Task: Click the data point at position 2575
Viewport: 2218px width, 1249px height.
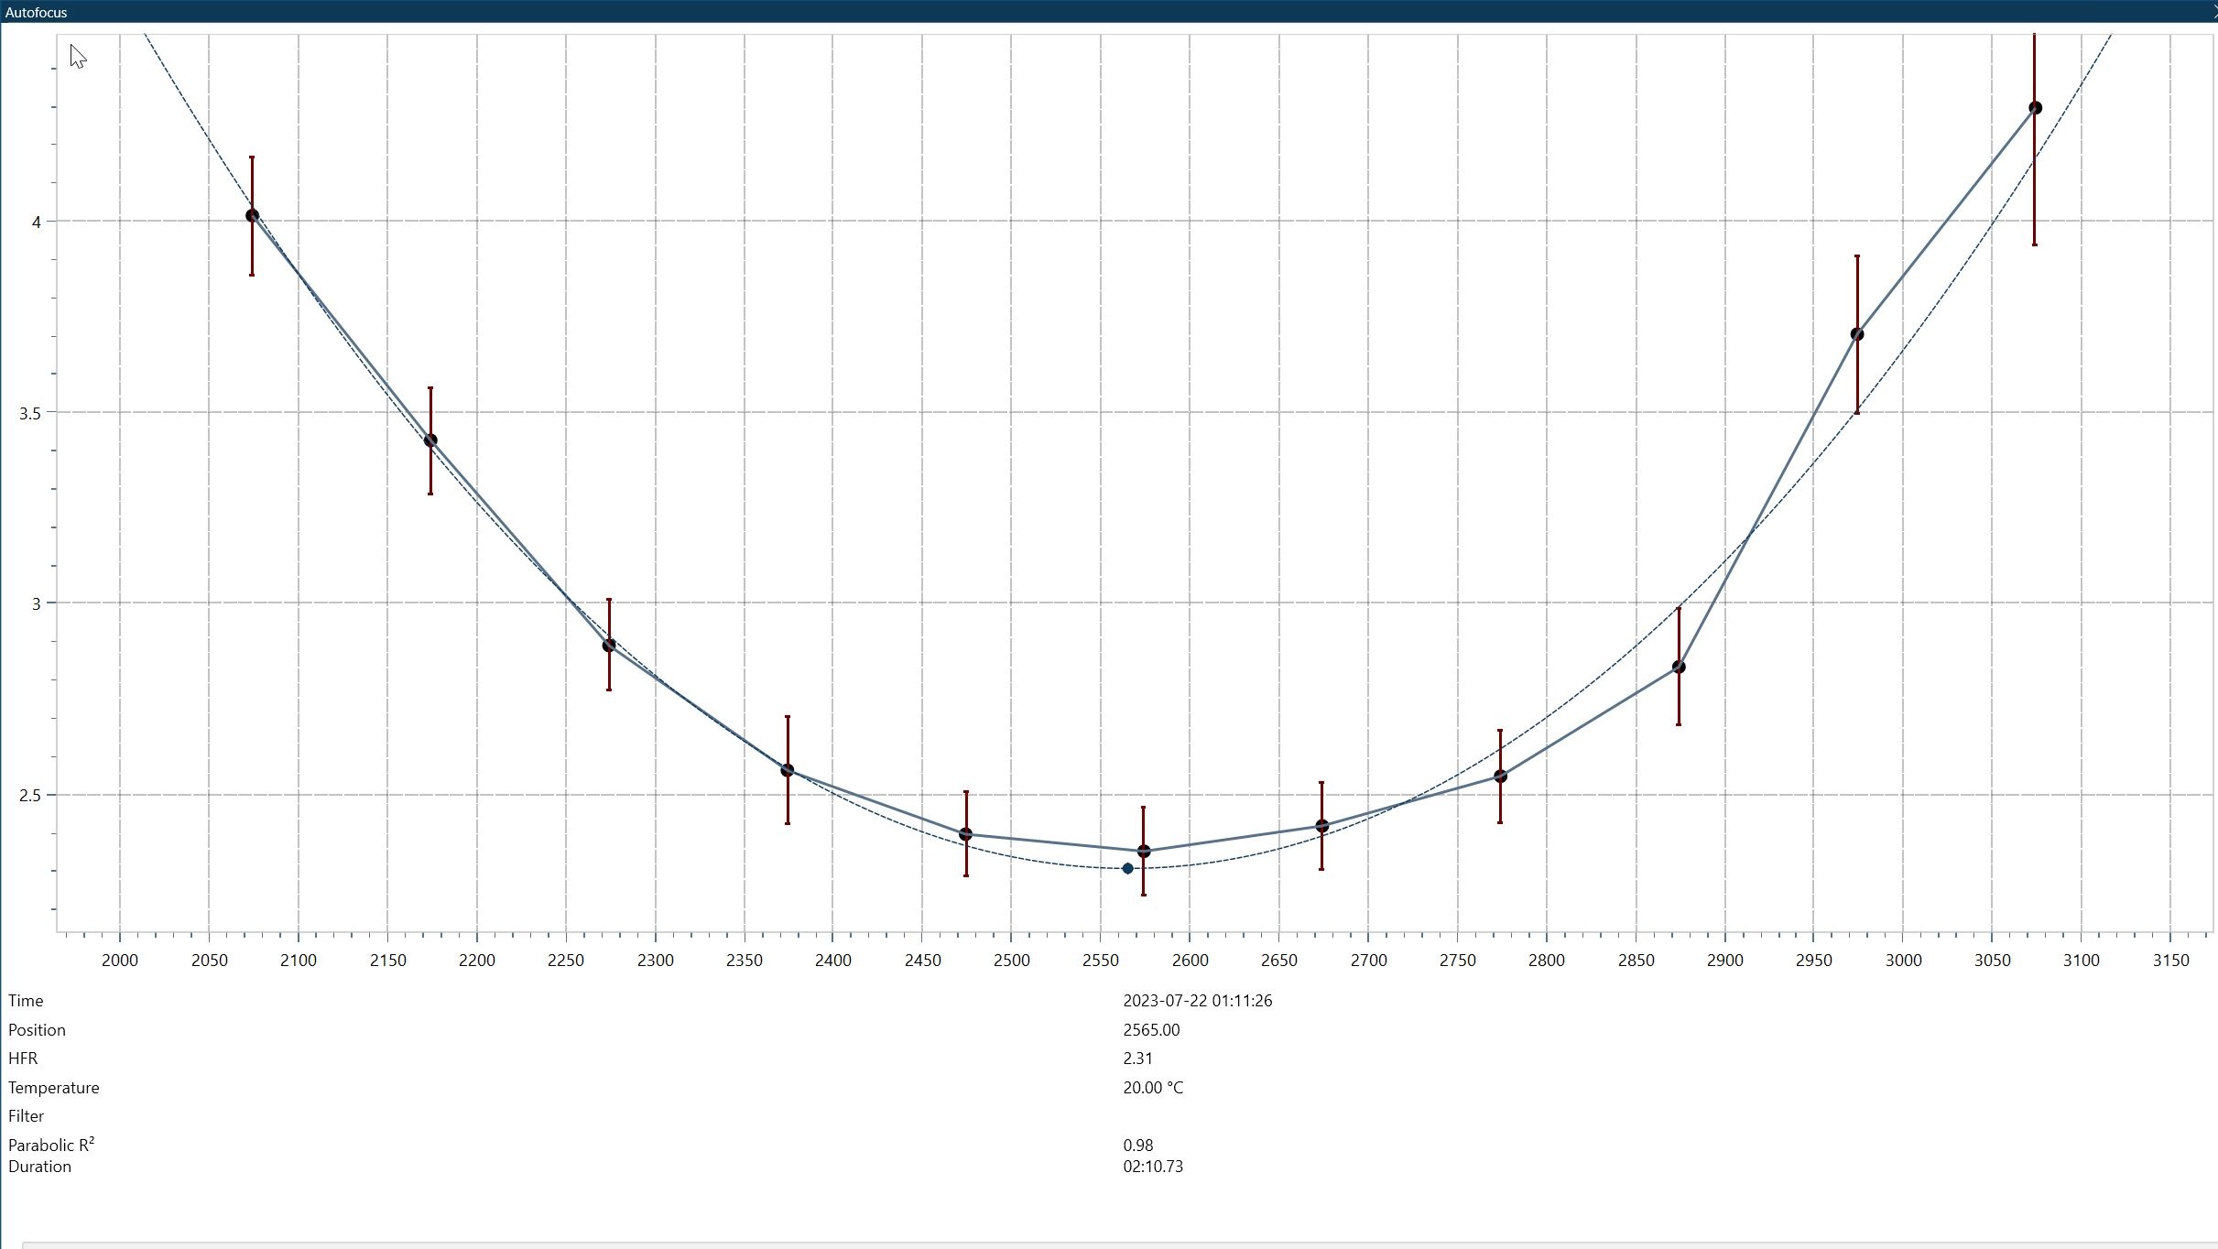Action: pyautogui.click(x=1144, y=852)
